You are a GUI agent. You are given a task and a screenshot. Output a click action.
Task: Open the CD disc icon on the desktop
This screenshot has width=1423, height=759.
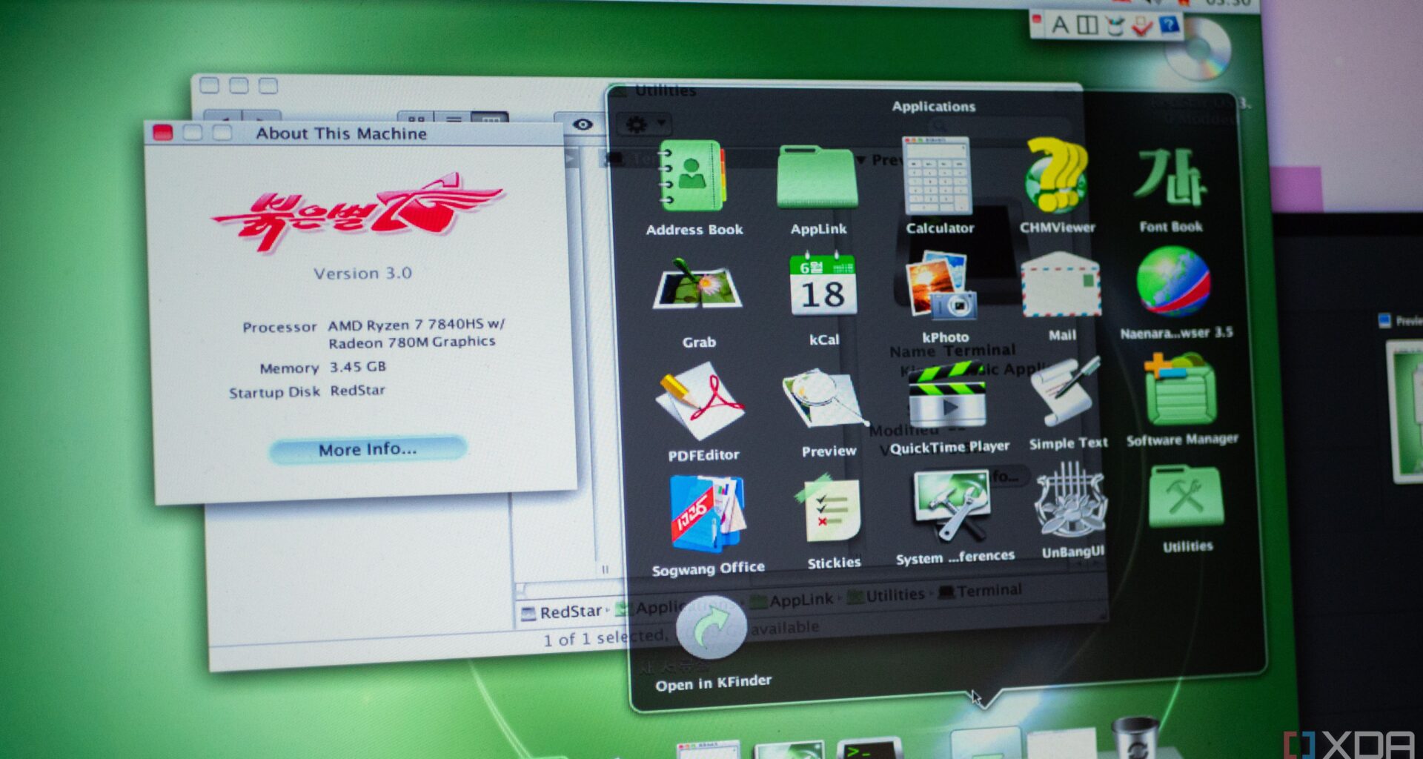(x=1198, y=50)
